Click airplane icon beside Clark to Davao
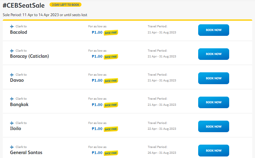The image size is (255, 158). tap(12, 75)
